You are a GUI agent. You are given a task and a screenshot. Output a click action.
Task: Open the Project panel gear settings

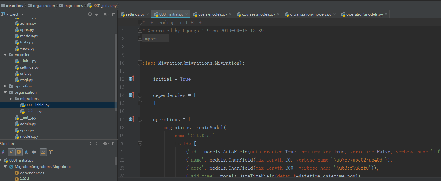[x=106, y=14]
